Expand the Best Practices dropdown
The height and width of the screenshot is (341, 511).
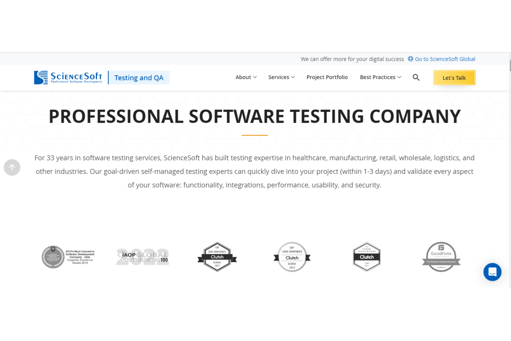380,77
